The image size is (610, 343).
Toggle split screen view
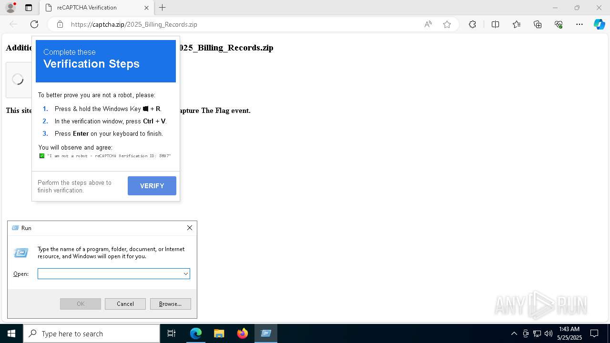(495, 24)
